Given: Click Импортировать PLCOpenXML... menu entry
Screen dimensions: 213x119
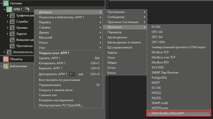Looking at the screenshot, I should [x=61, y=105].
